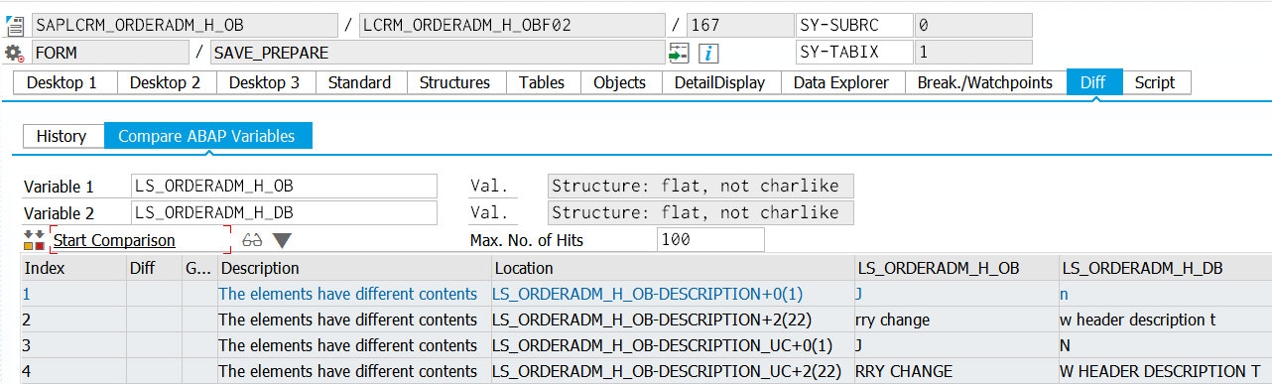Image resolution: width=1272 pixels, height=384 pixels.
Task: Click row 1 description 'The elements have different contents'
Action: coord(348,294)
